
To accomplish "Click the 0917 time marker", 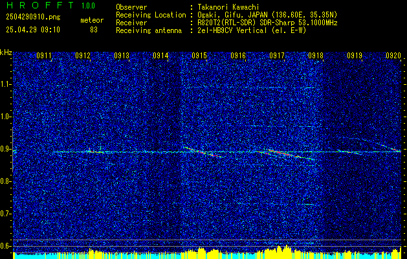I will click(277, 56).
